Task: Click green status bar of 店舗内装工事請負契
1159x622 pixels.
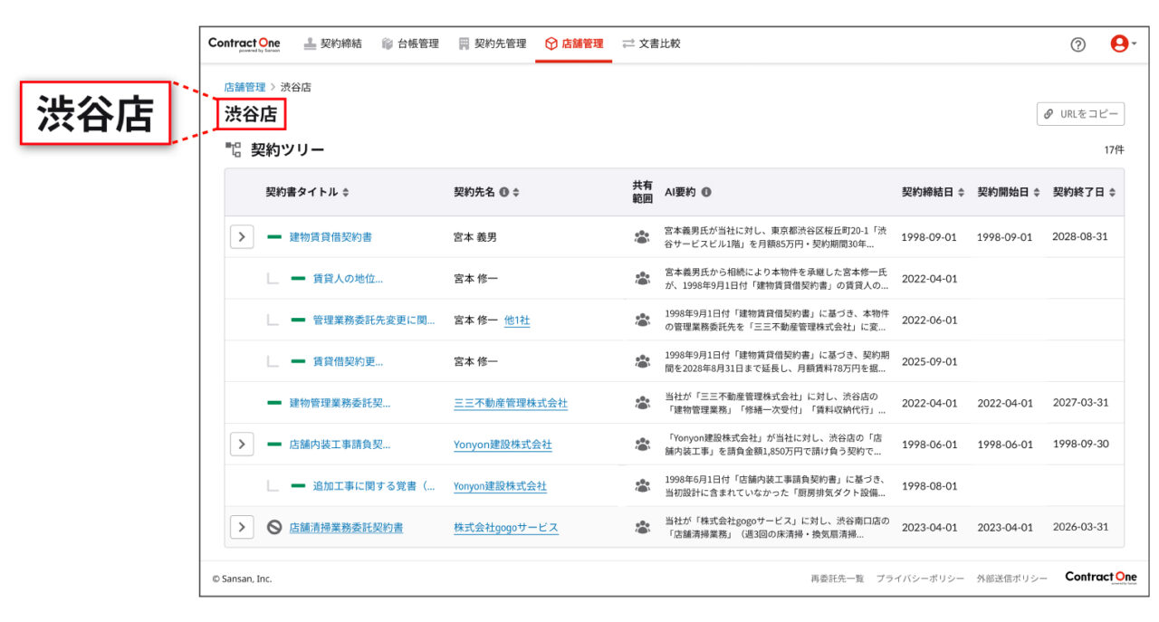Action: (274, 445)
